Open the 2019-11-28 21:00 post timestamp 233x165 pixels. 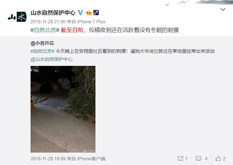click(x=48, y=22)
